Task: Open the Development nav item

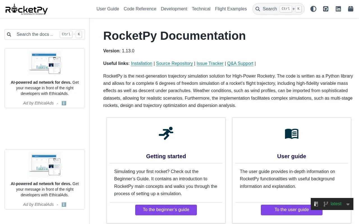Action: click(174, 9)
